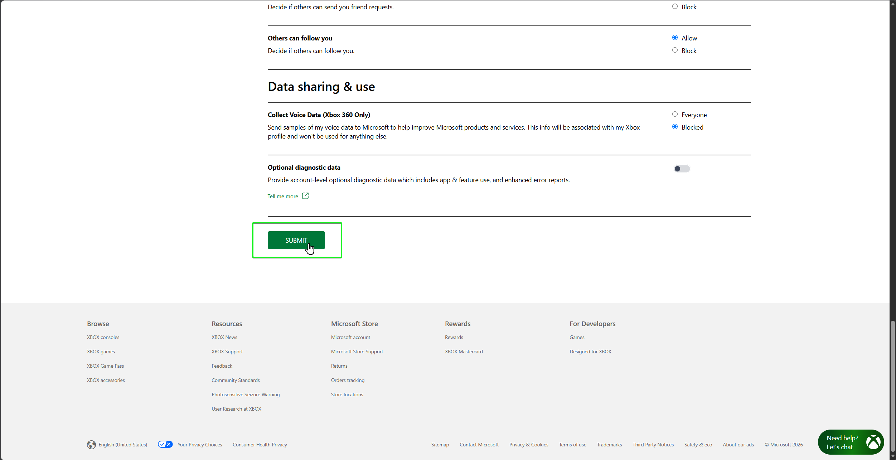Open the Trademarks link
The height and width of the screenshot is (460, 896).
pos(609,445)
